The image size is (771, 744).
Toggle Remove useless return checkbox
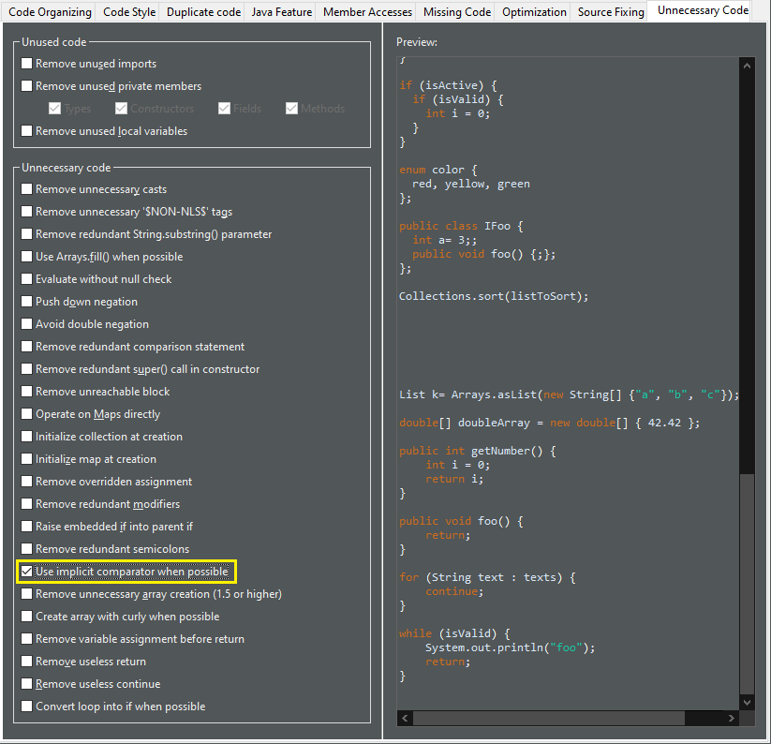tap(27, 662)
